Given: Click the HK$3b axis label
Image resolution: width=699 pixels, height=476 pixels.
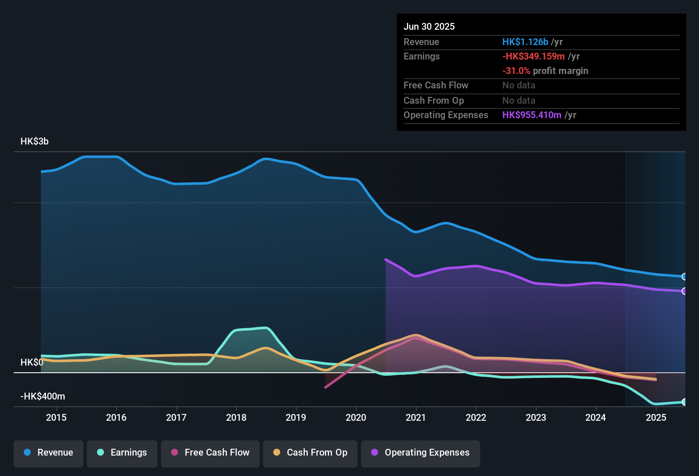Looking at the screenshot, I should 35,141.
